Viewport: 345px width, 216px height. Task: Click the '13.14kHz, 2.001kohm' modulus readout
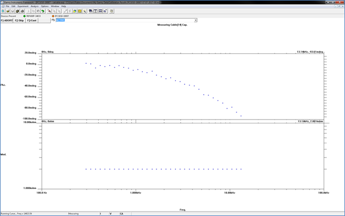(310, 121)
